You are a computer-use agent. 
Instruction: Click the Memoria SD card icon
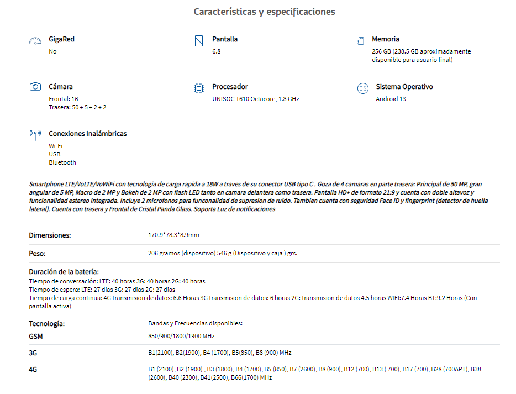pos(361,41)
